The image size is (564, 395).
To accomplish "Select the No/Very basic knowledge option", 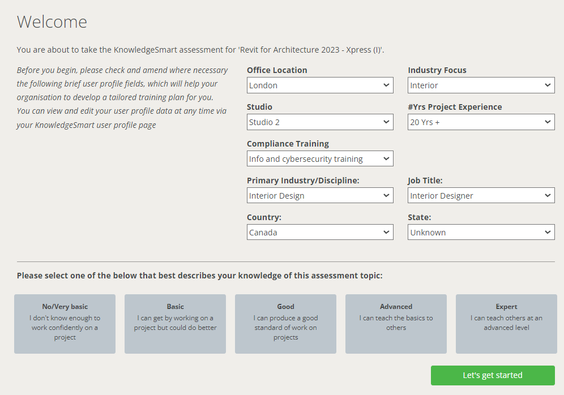I will [65, 324].
